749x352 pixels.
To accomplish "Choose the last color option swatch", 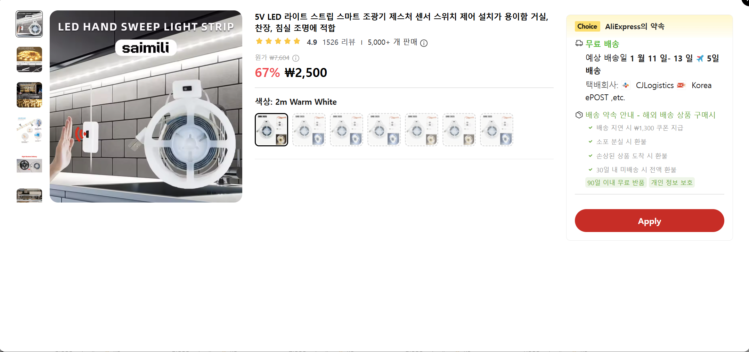I will 497,130.
